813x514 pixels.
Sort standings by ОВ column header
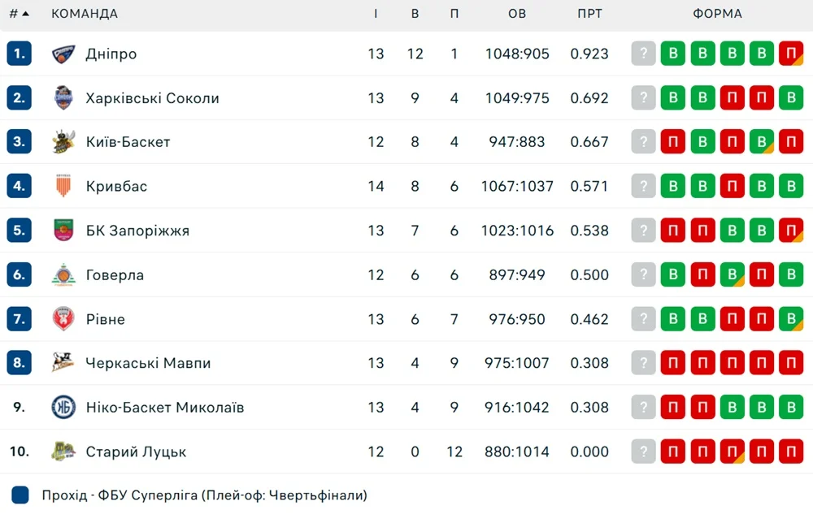tap(517, 14)
